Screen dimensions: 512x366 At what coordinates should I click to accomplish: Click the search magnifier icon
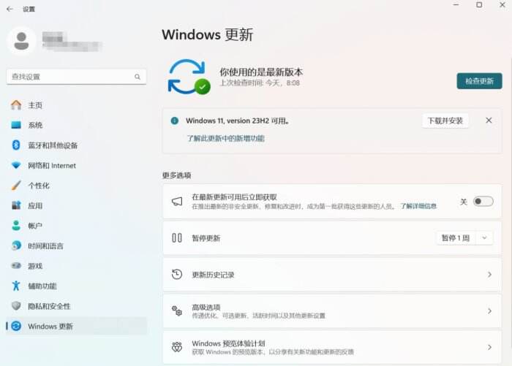click(x=138, y=77)
